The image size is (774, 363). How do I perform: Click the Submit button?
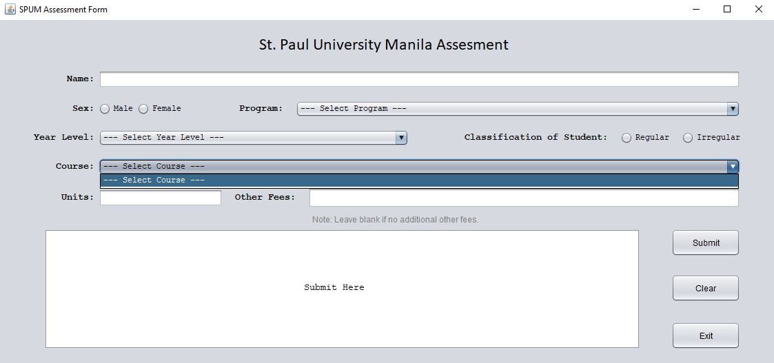click(705, 242)
